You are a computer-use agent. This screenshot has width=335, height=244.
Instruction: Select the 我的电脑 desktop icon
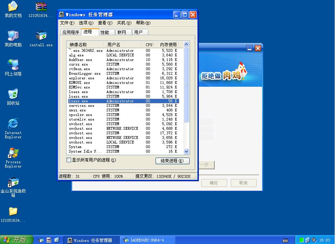13,38
